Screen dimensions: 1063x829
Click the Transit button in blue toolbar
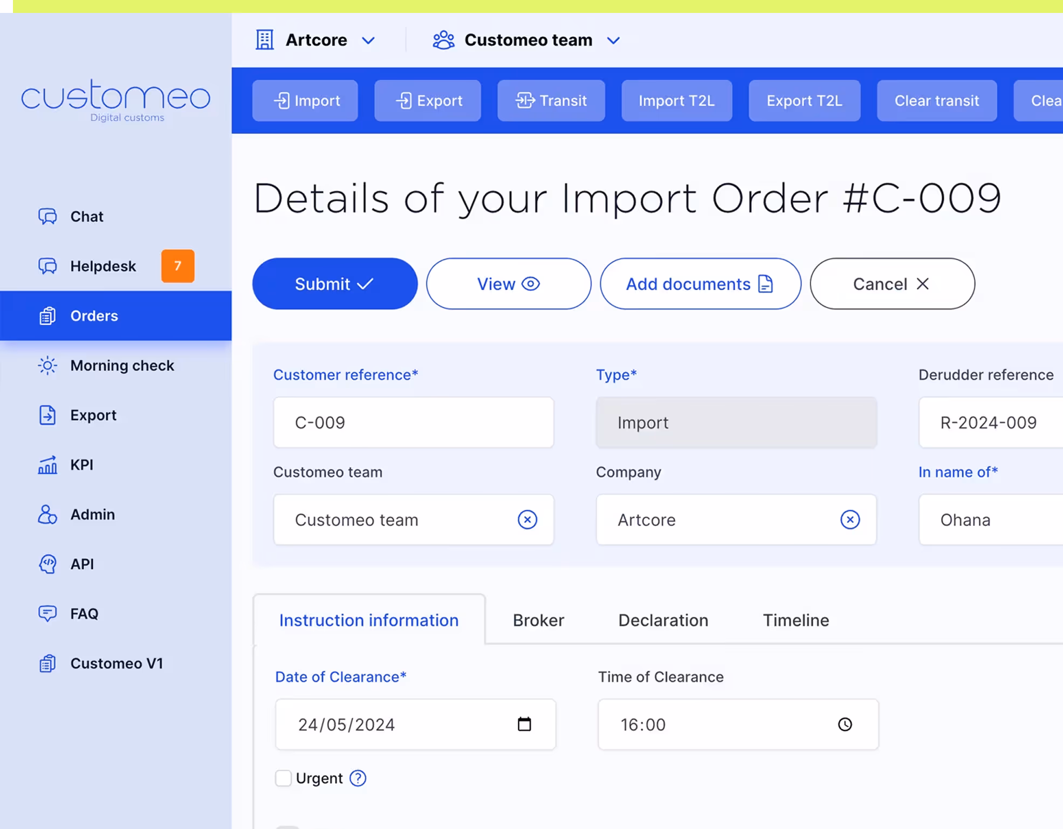pos(551,100)
